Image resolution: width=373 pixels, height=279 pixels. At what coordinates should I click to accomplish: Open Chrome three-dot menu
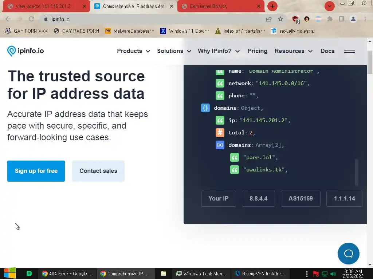(365, 19)
